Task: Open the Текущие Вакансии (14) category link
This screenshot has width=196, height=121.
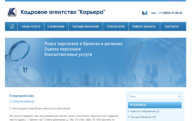Action: point(143,117)
